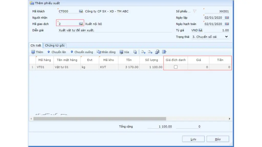
Task: Click the Tổng cộng amount total 0
Action: (x=188, y=127)
